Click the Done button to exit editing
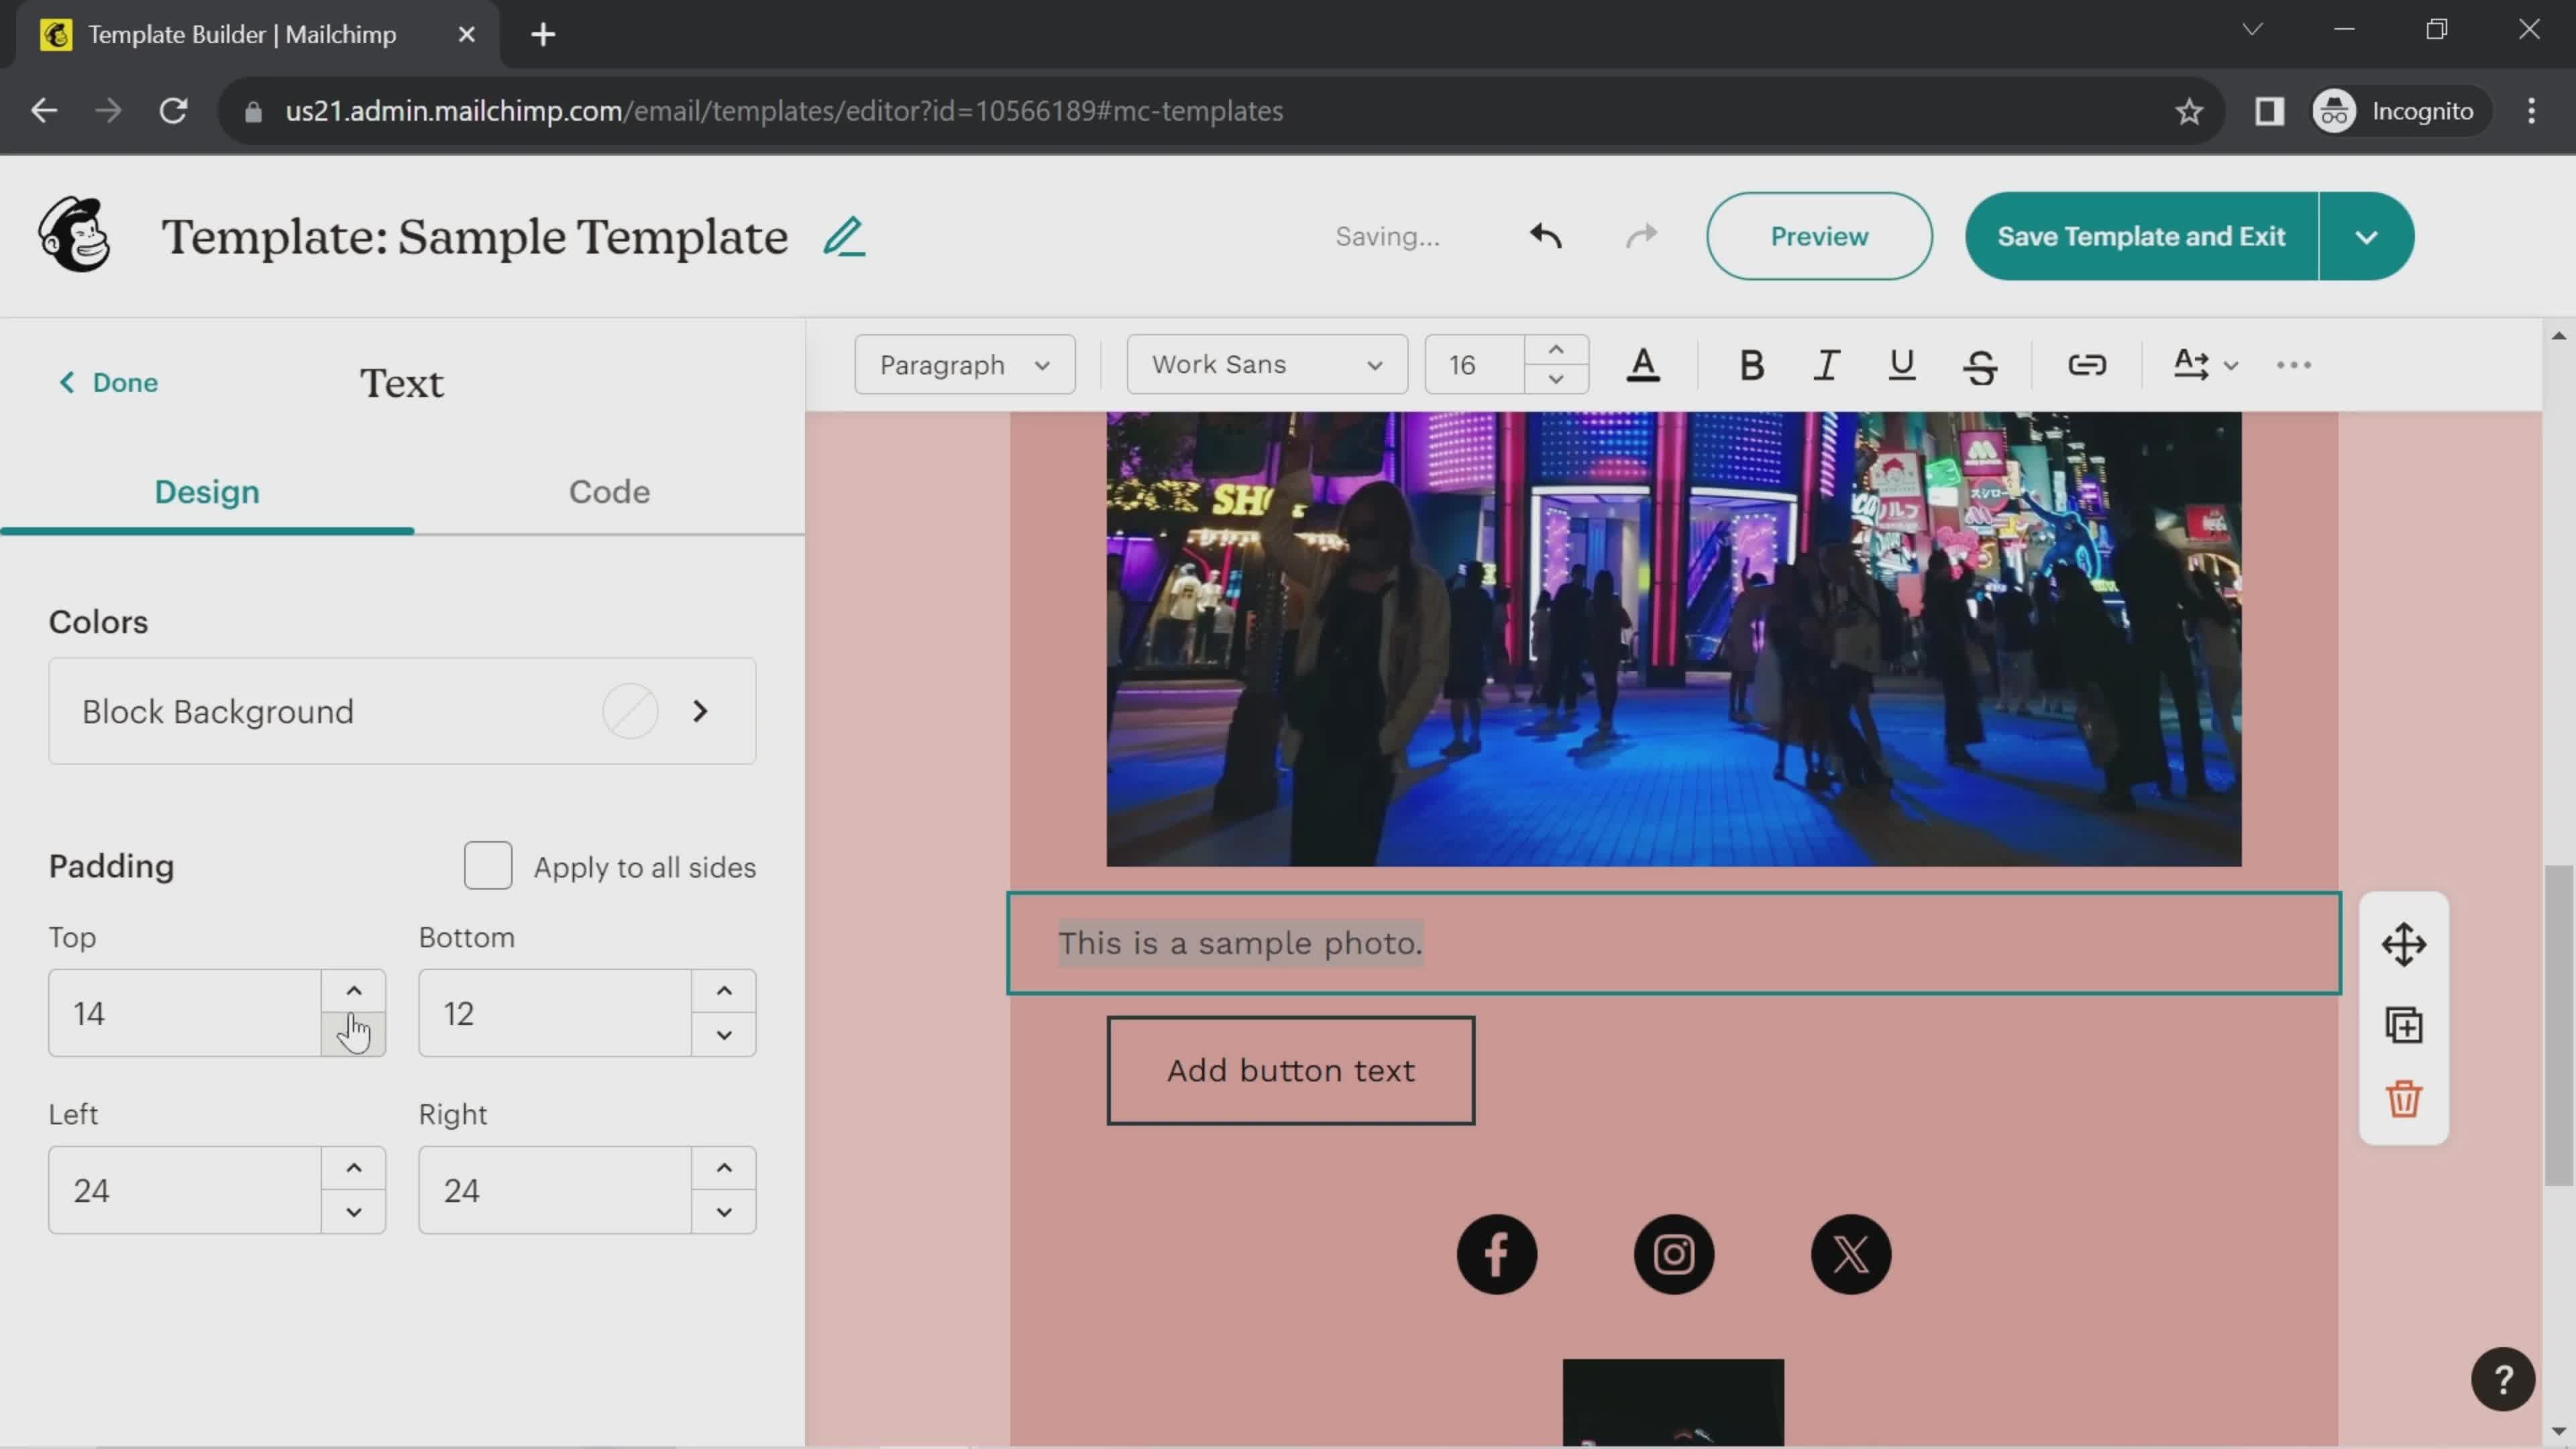This screenshot has height=1449, width=2576. coord(110,382)
